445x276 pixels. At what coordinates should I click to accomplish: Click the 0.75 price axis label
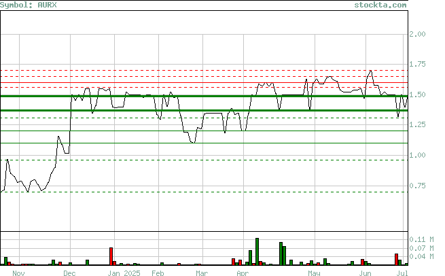point(417,186)
